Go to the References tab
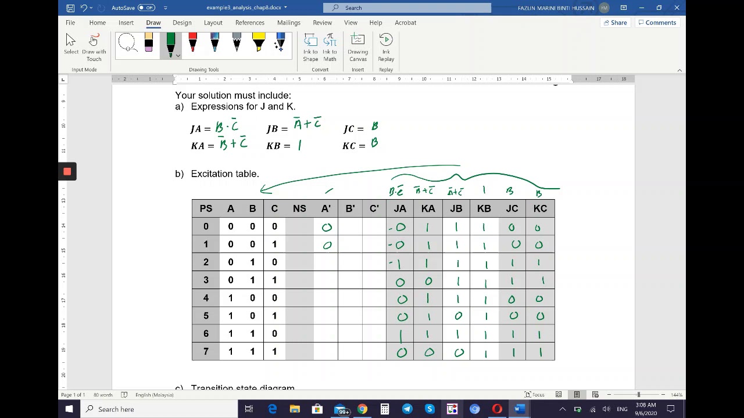Viewport: 744px width, 418px height. 249,23
